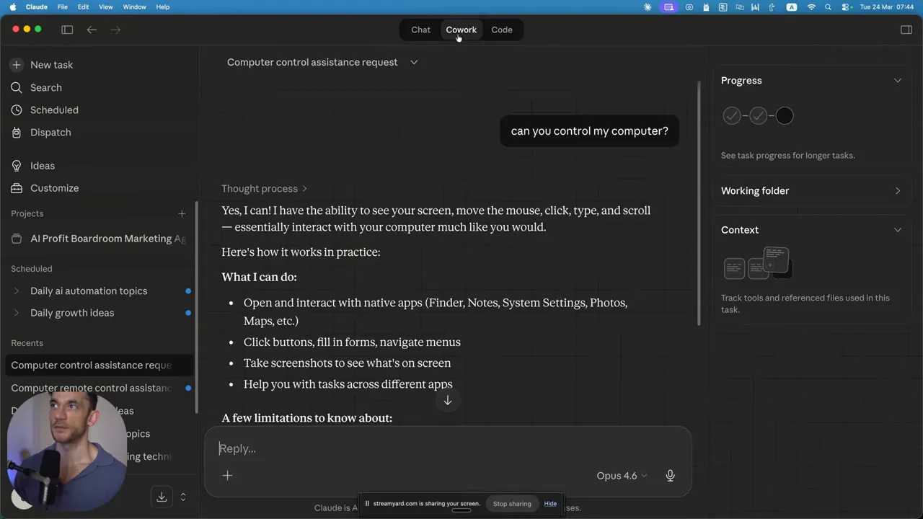
Task: Expand the Daily growth ideas chevron
Action: coord(17,313)
